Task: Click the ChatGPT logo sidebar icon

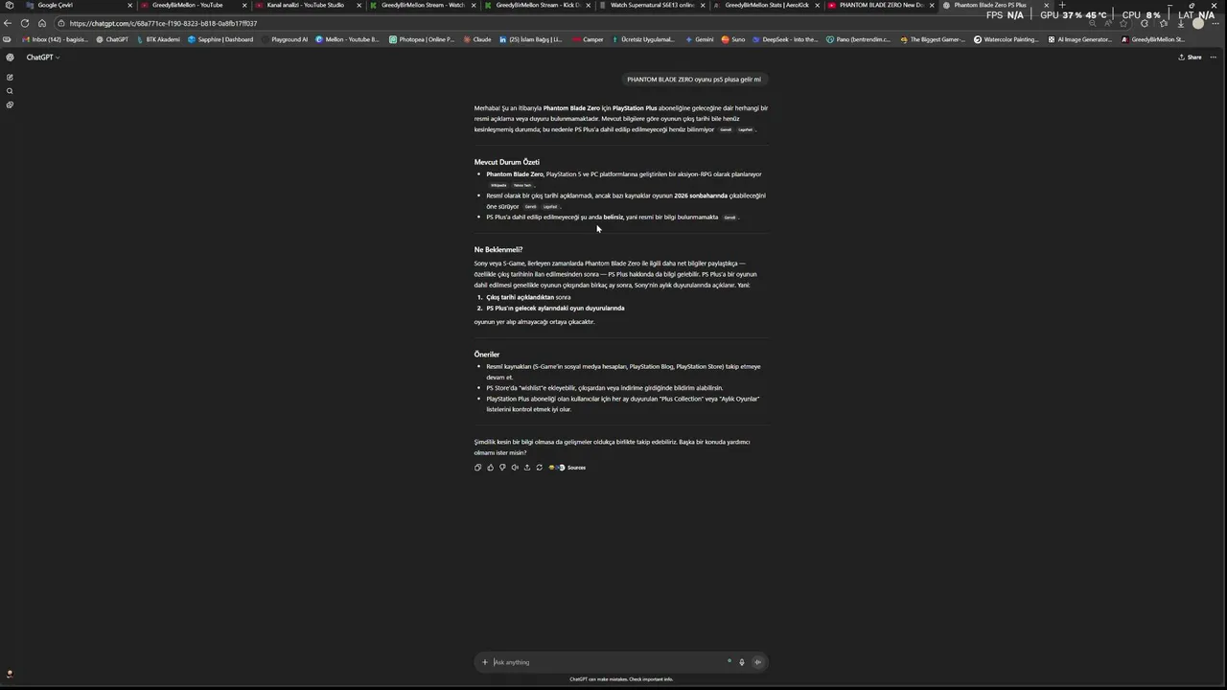Action: tap(10, 57)
